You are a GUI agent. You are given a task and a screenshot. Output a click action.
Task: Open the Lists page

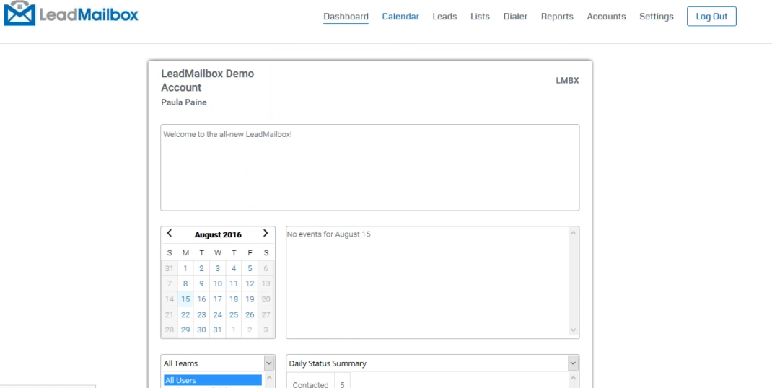pos(480,17)
